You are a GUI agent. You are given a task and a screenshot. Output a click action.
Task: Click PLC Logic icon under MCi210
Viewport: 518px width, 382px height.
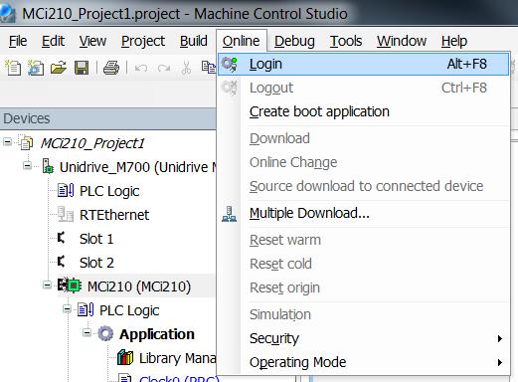pos(86,309)
